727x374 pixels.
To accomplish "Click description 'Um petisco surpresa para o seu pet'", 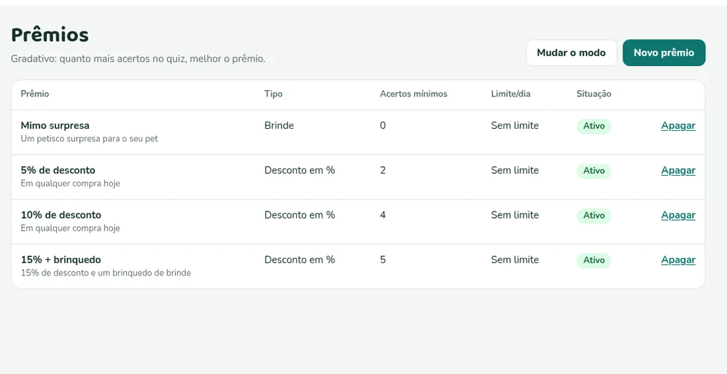I will [89, 139].
